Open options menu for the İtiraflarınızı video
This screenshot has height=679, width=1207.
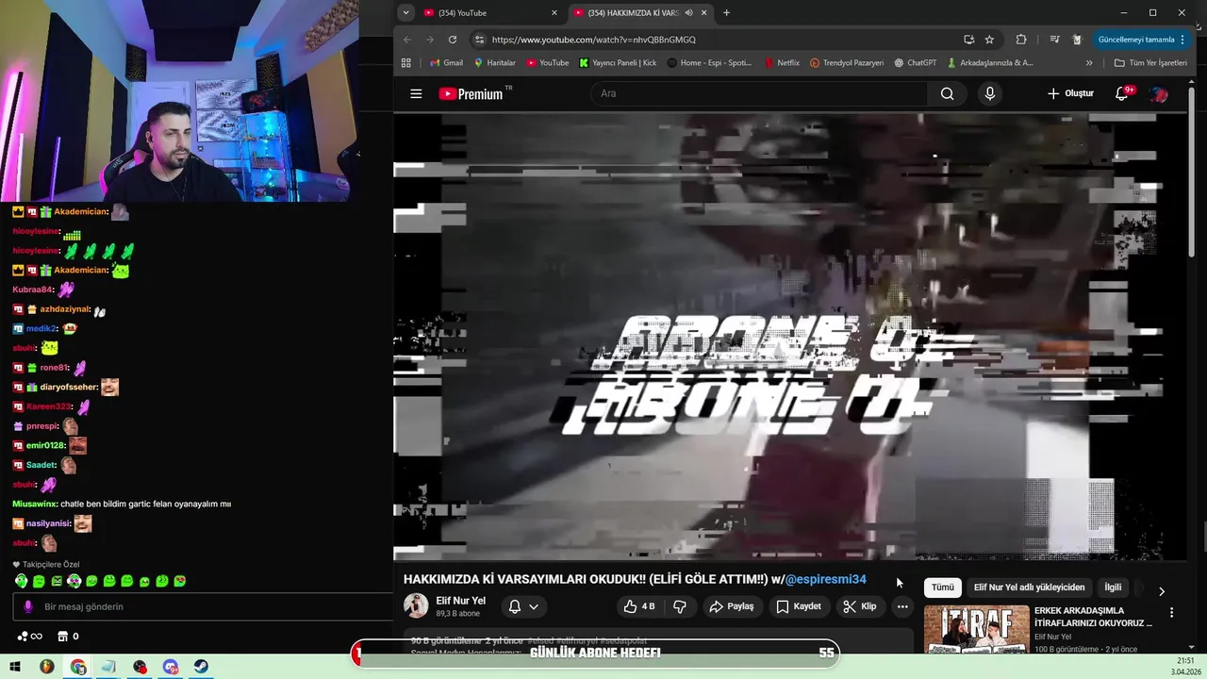1171,612
